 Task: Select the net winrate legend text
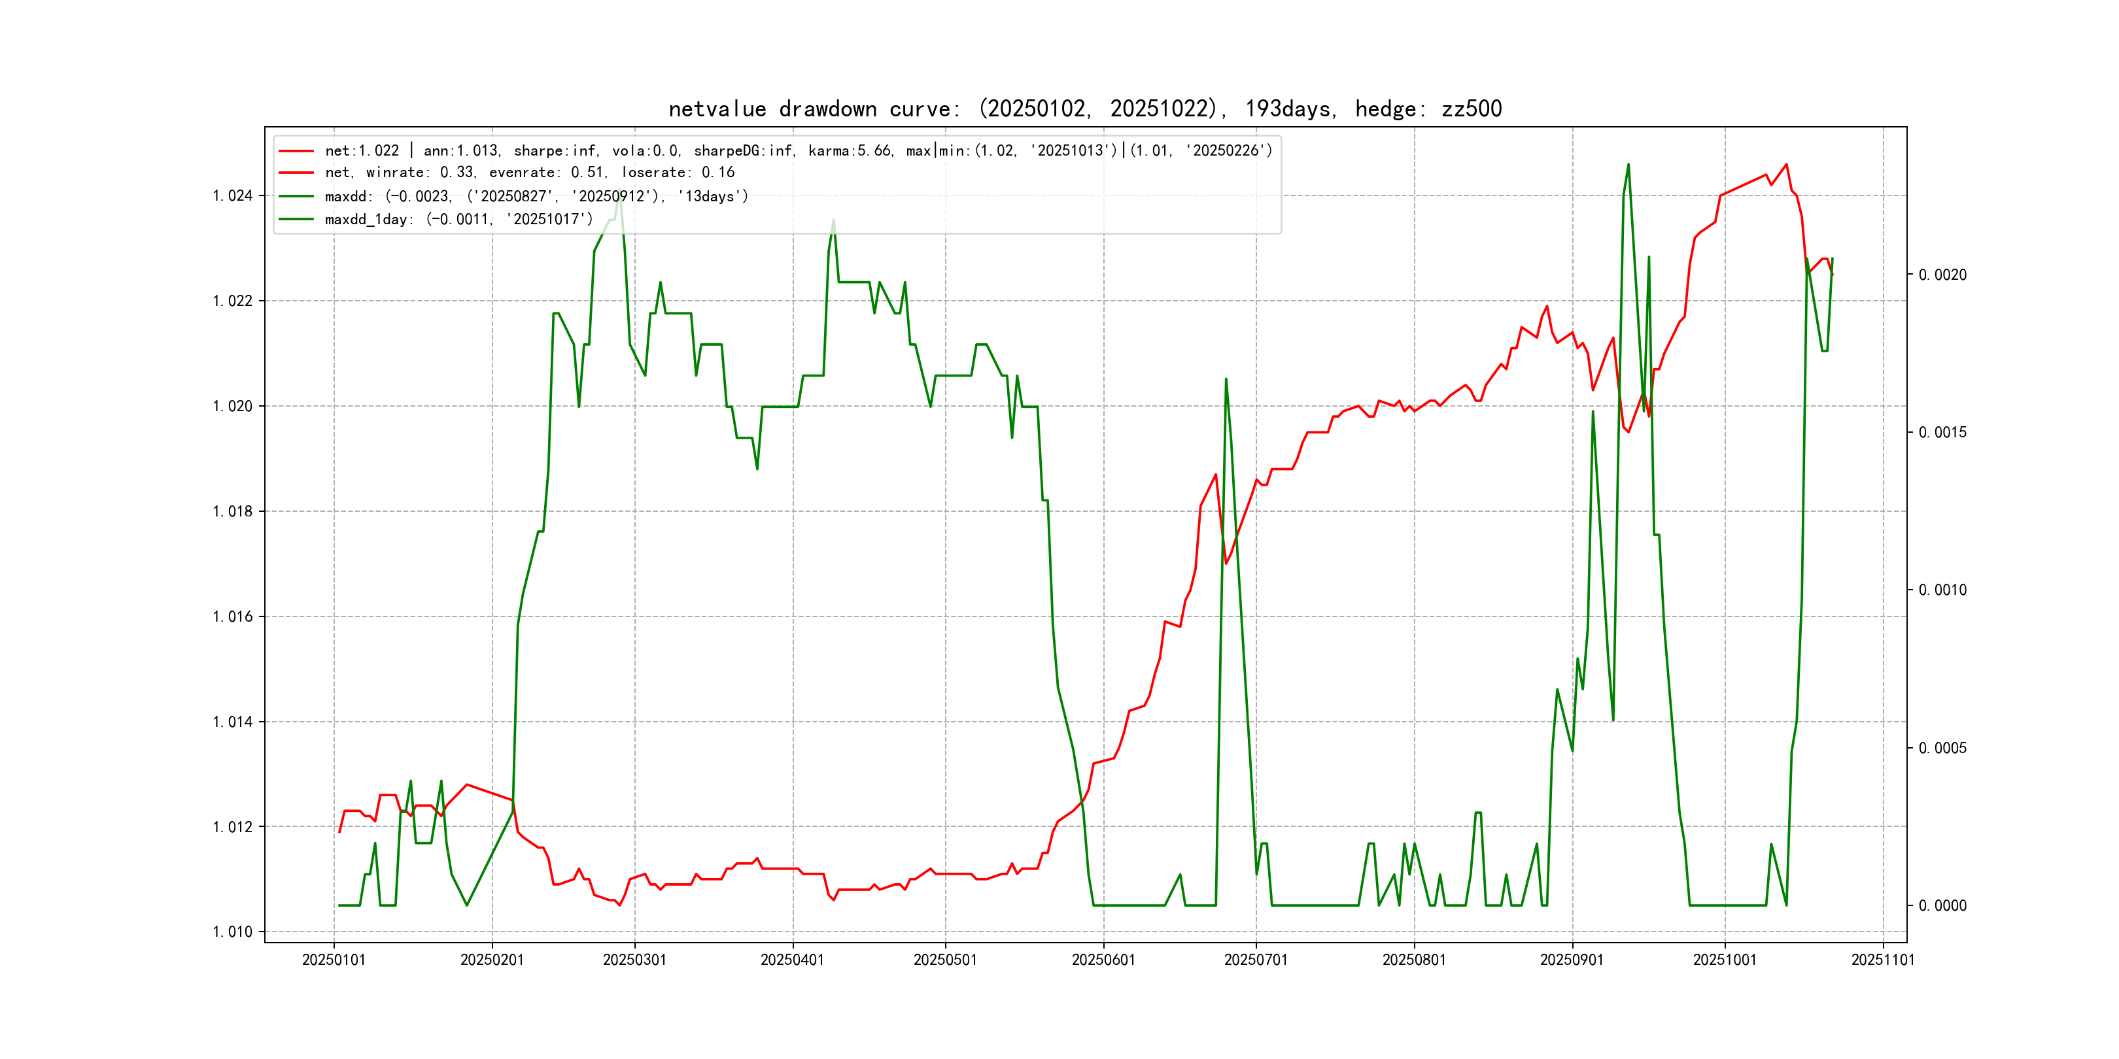(529, 173)
